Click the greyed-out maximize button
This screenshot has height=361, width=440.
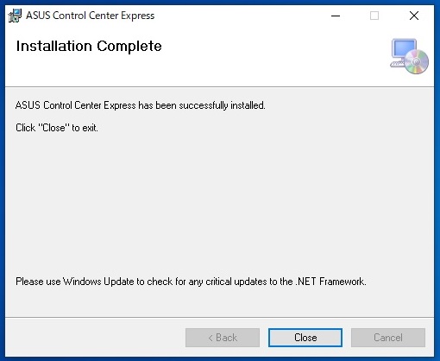[x=374, y=16]
